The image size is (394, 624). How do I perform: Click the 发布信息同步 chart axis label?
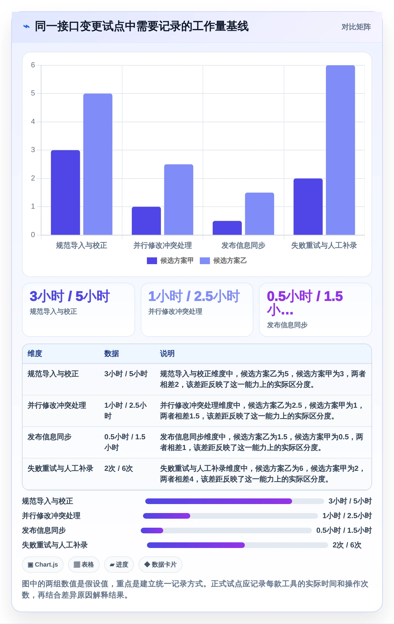click(243, 246)
